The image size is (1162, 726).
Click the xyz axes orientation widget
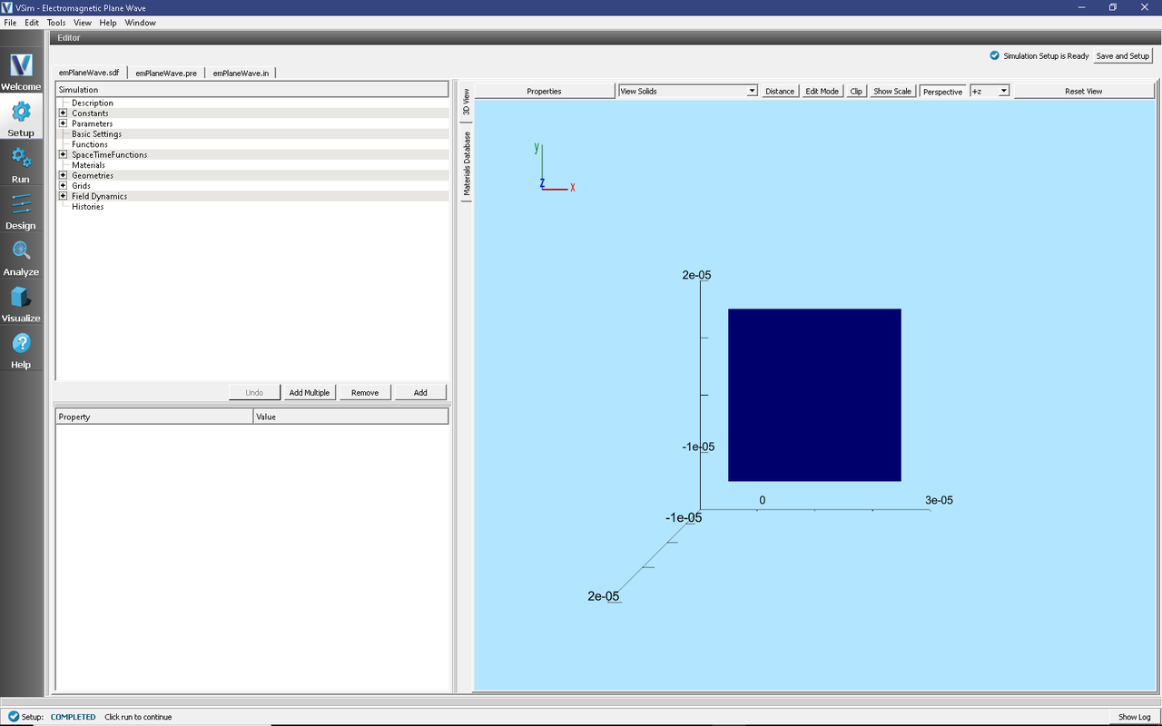(554, 168)
